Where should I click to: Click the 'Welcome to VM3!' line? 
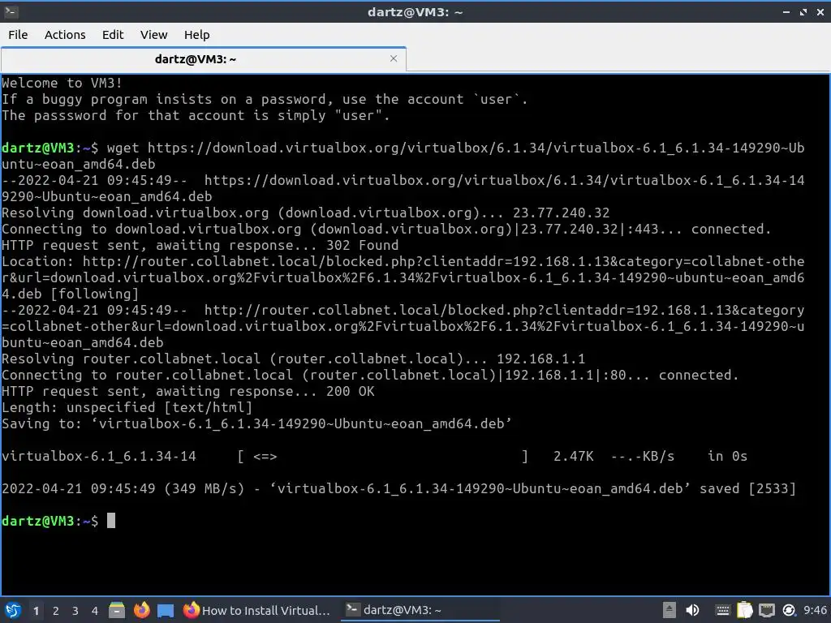point(62,83)
